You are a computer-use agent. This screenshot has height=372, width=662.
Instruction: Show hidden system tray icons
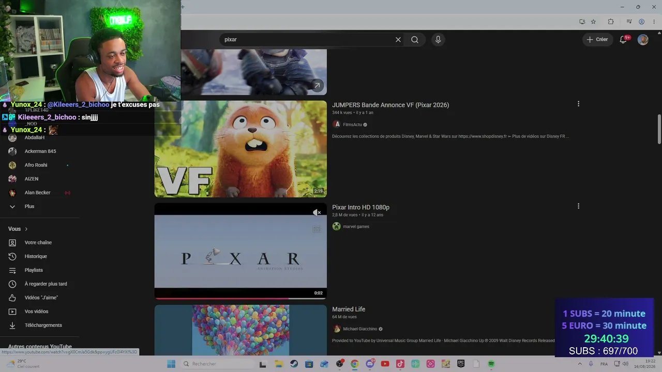pos(579,364)
